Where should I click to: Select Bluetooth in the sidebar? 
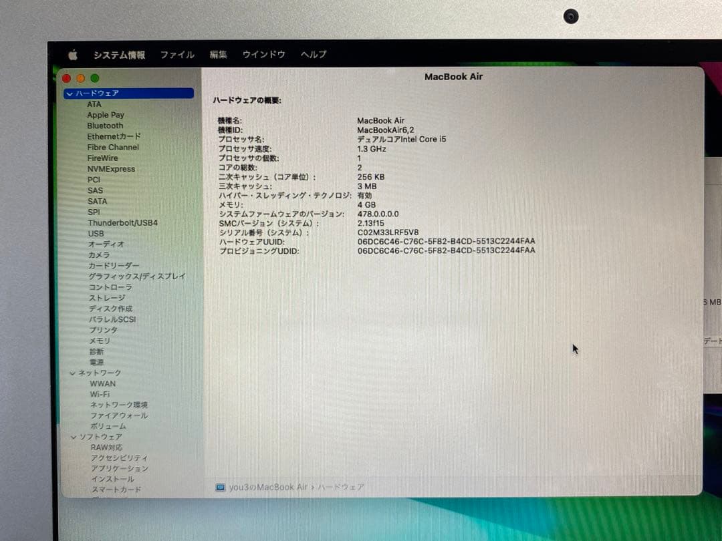[105, 126]
